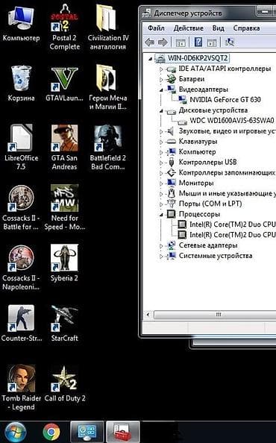Launch the Counter-Strike shortcut
Screen dimensions: 276x443
(21, 323)
